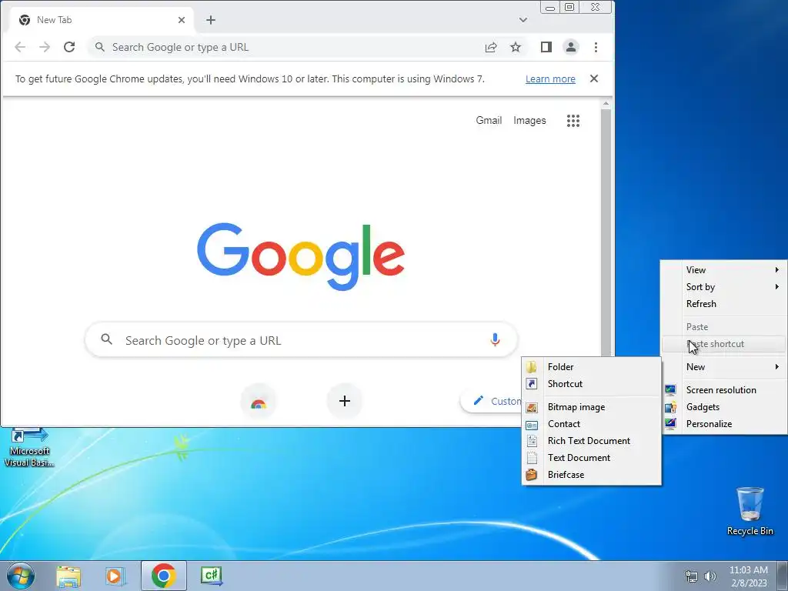Screen dimensions: 788x591
Task: Launch Windows Media Player from the taskbar
Action: tap(115, 576)
